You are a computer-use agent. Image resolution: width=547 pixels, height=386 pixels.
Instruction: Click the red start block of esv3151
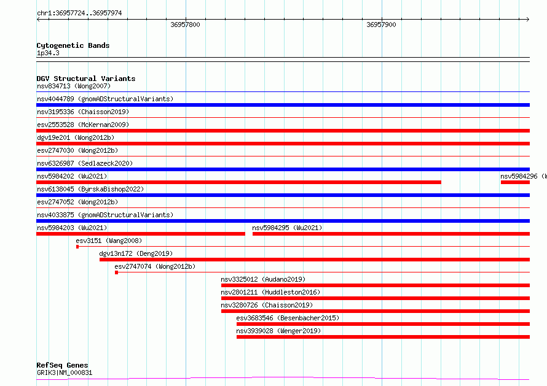77,247
